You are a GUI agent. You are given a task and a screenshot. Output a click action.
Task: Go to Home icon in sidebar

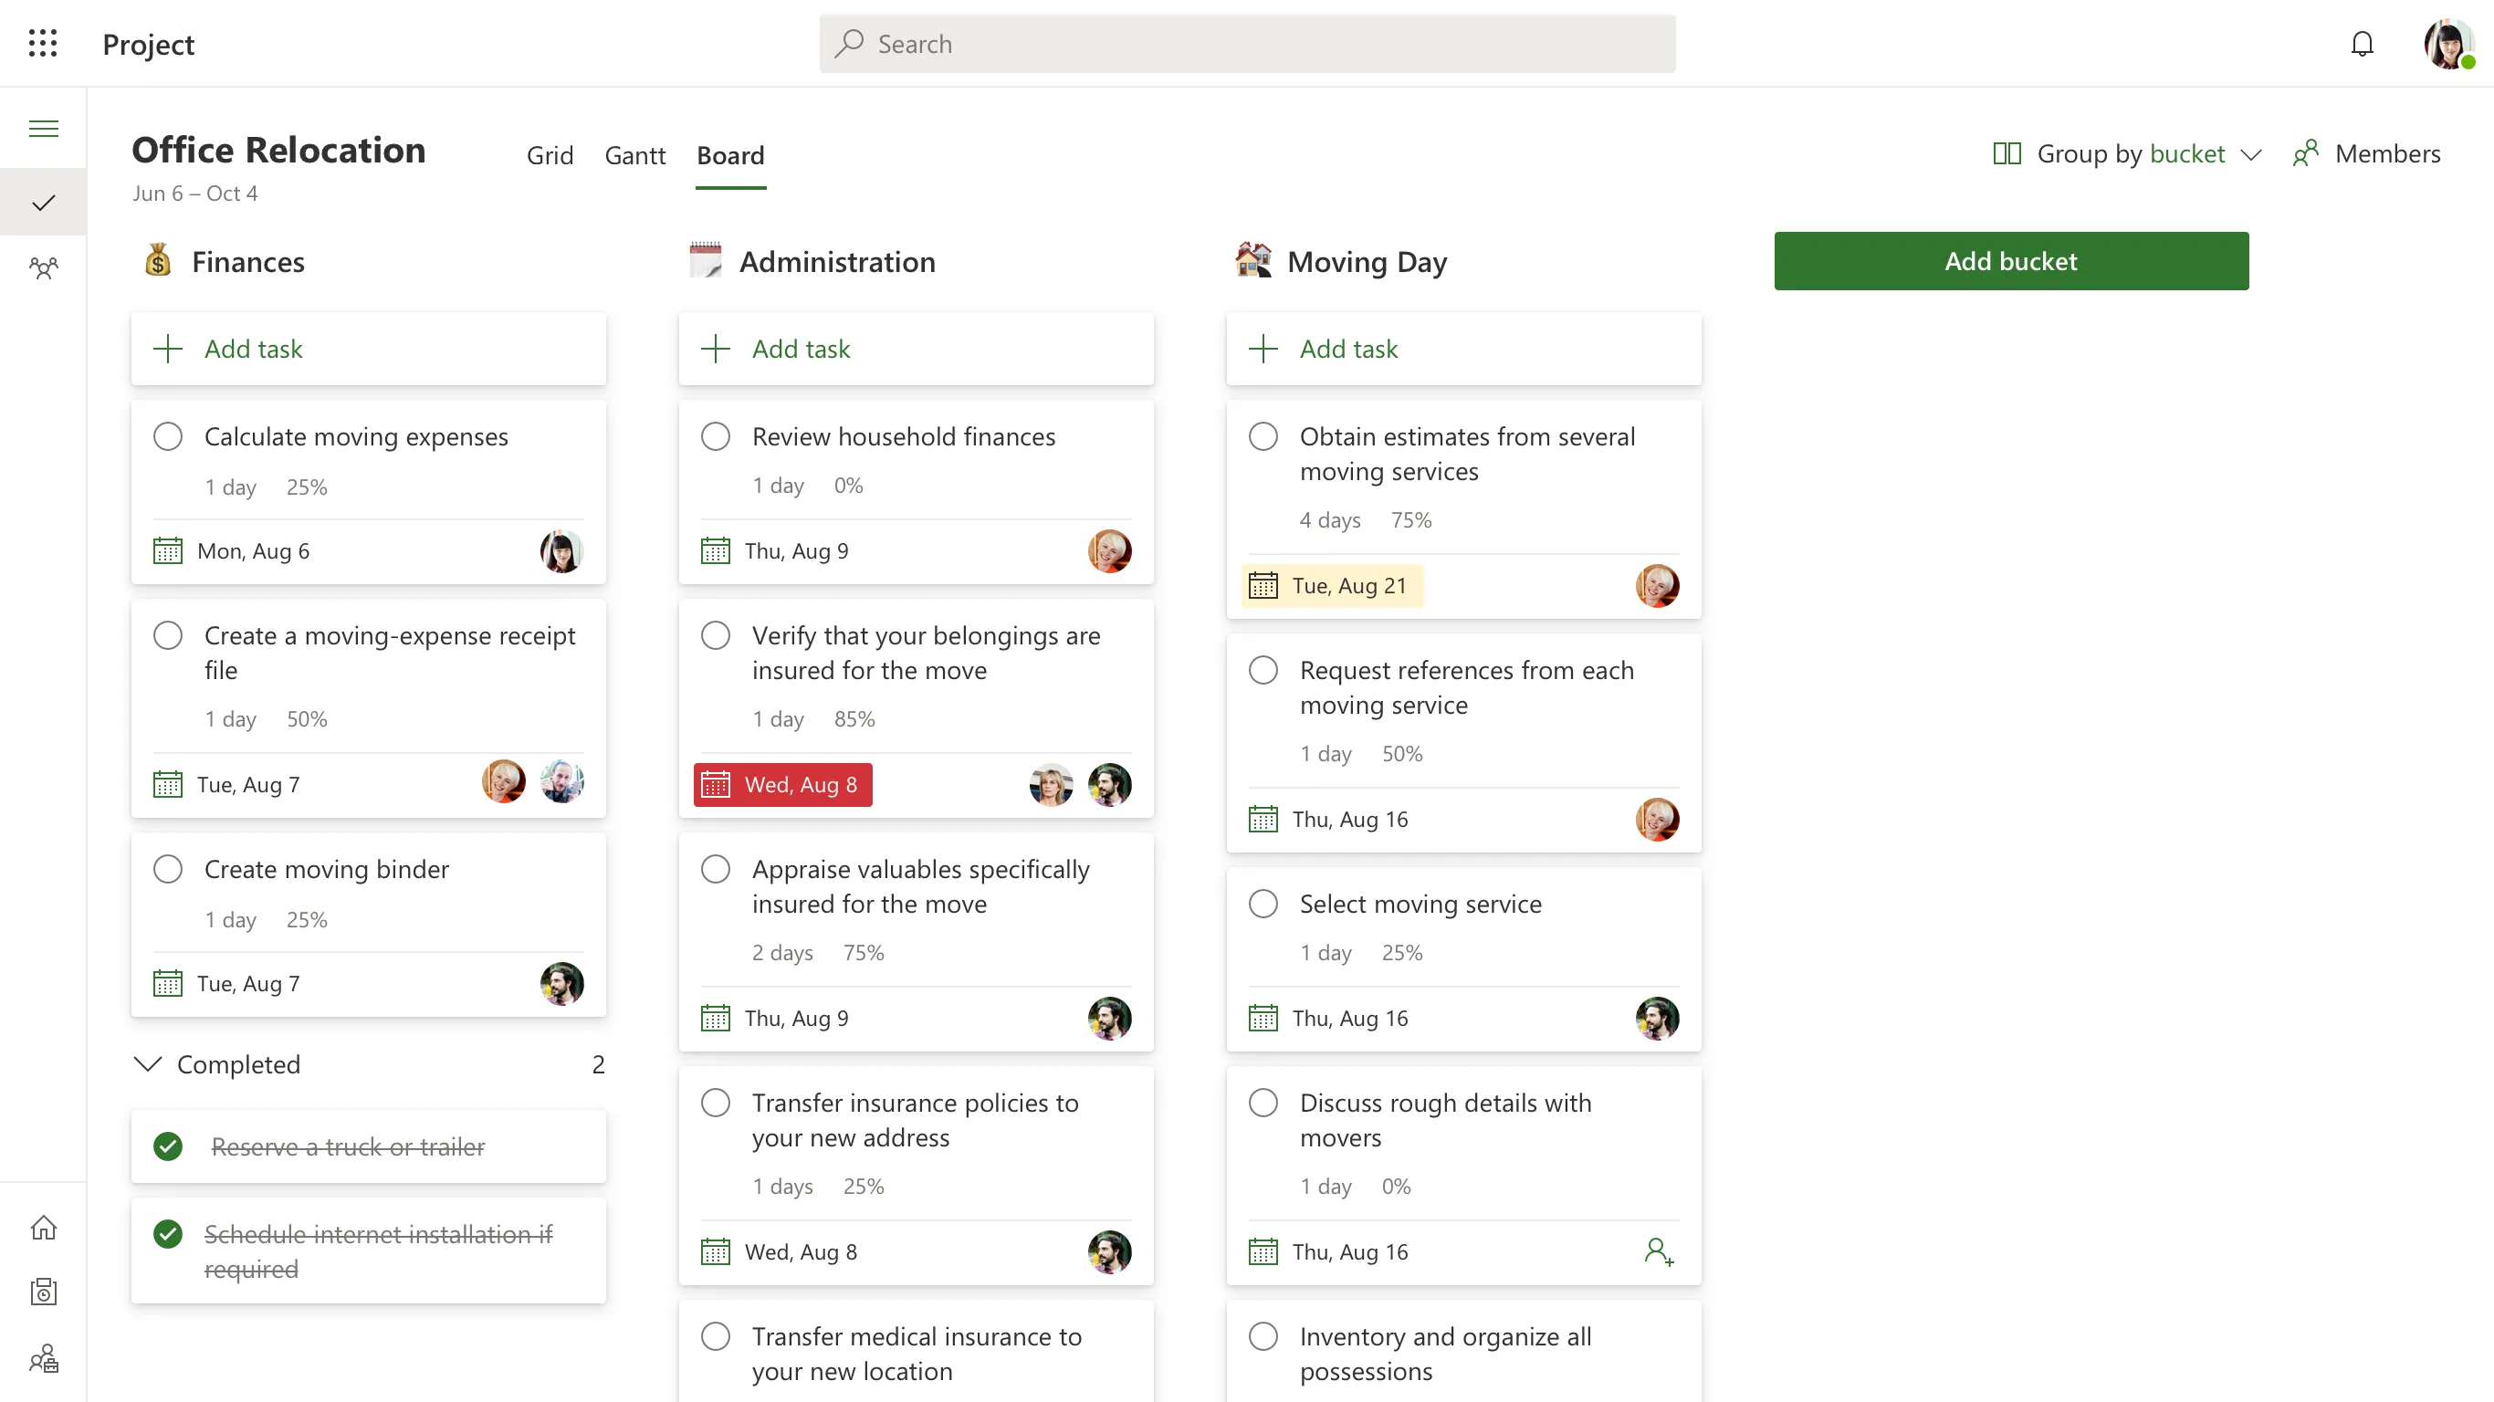[44, 1227]
